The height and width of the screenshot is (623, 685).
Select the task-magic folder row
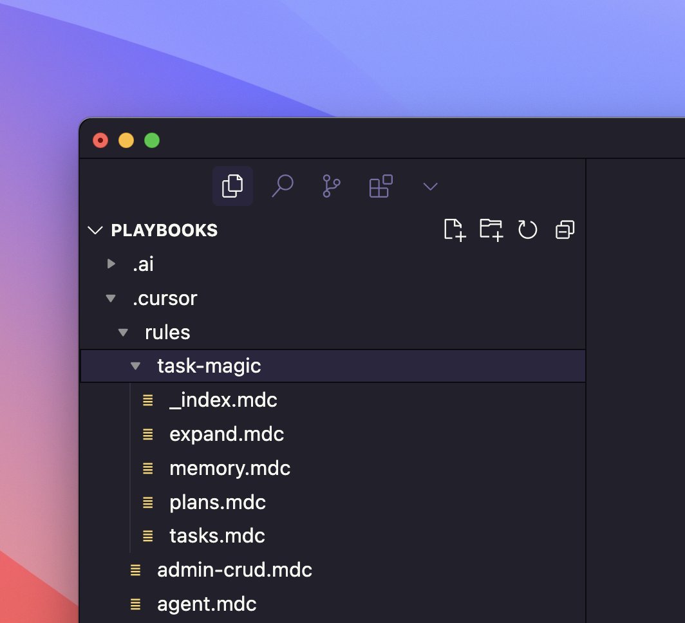333,366
